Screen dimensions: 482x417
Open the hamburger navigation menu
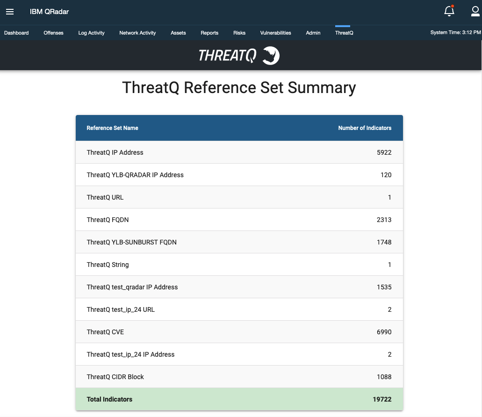10,12
